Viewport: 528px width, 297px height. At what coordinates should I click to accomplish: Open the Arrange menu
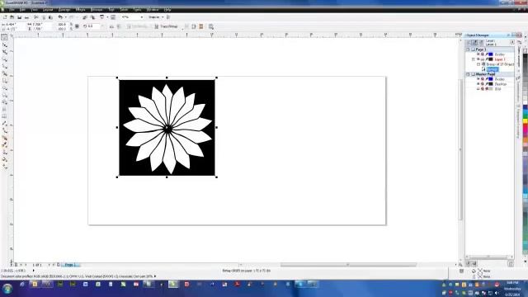pyautogui.click(x=64, y=10)
